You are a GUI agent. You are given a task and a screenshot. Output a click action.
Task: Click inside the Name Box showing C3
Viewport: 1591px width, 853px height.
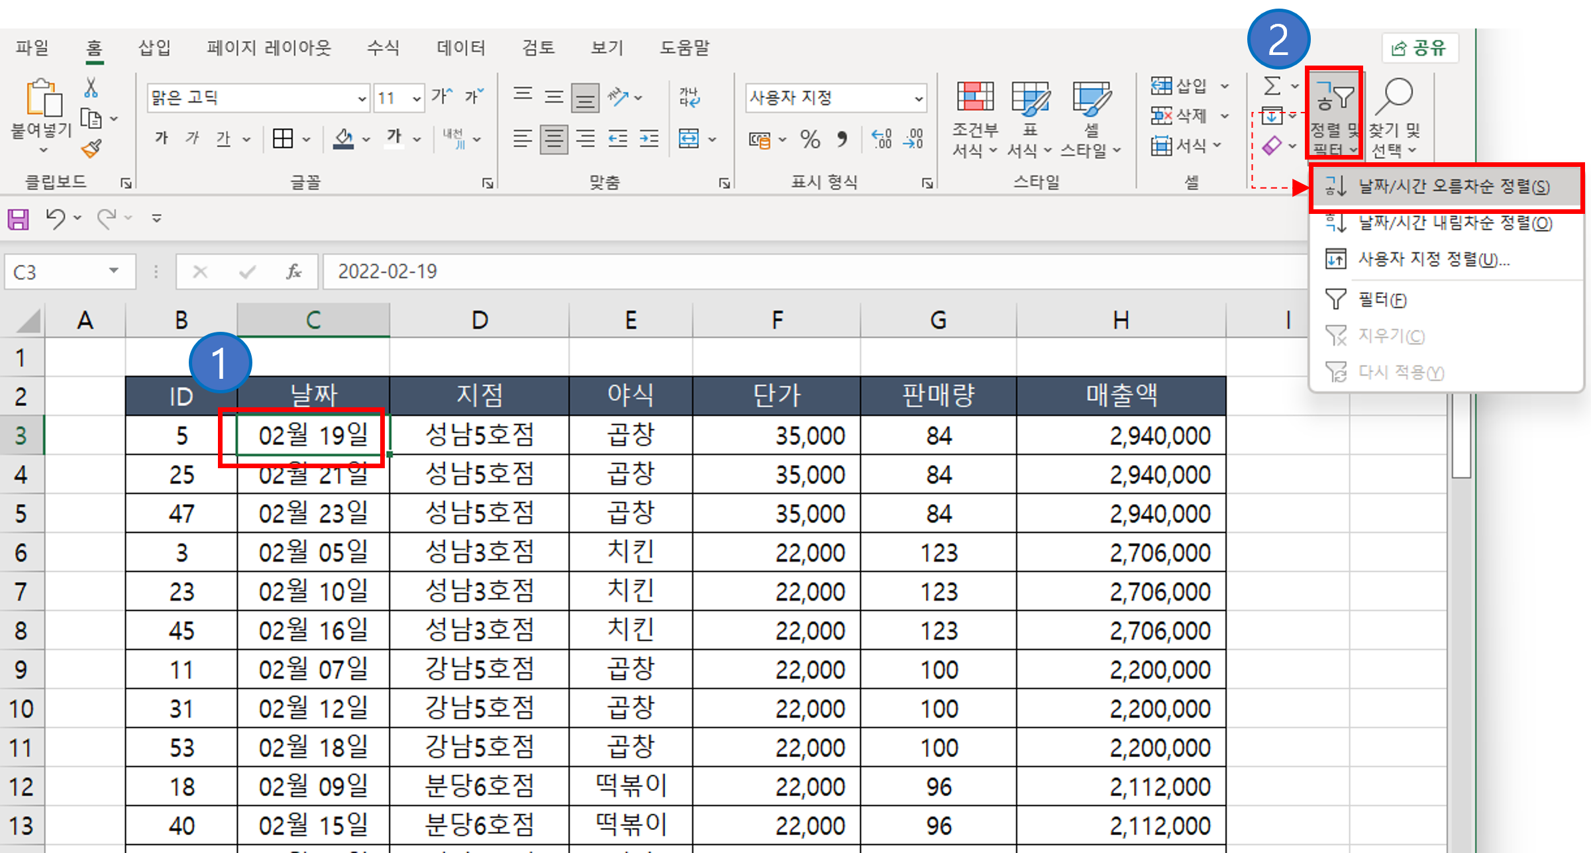coord(60,272)
